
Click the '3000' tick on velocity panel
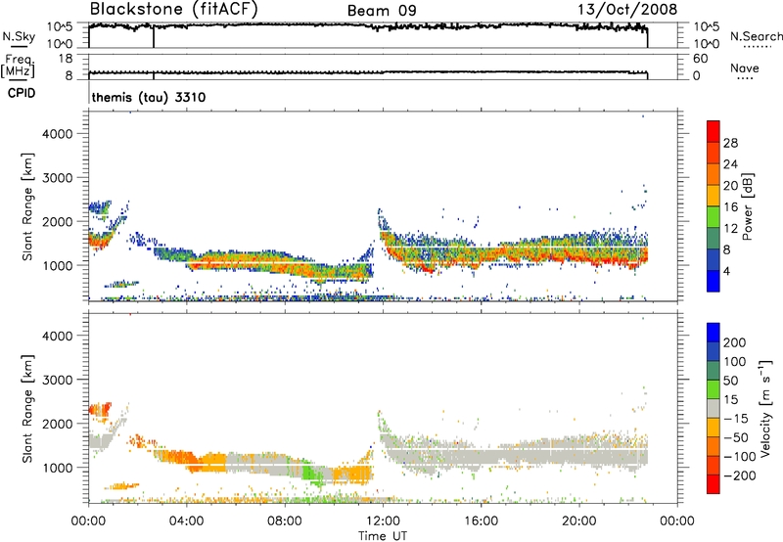tap(58, 380)
